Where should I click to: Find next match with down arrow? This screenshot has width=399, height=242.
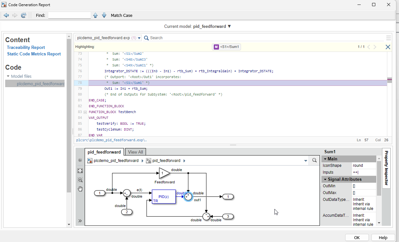click(104, 15)
